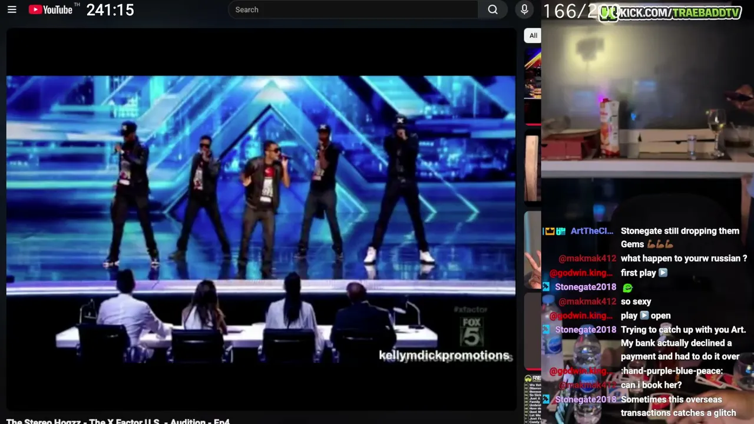Click the YouTube search text field
The image size is (754, 424).
coord(353,9)
